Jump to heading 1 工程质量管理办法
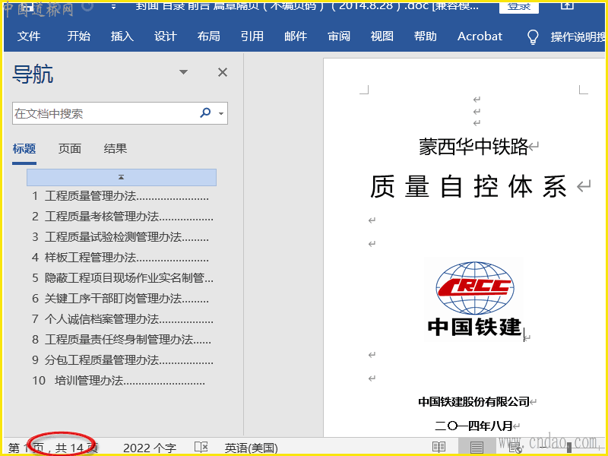Viewport: 608px width, 456px height. [x=121, y=196]
